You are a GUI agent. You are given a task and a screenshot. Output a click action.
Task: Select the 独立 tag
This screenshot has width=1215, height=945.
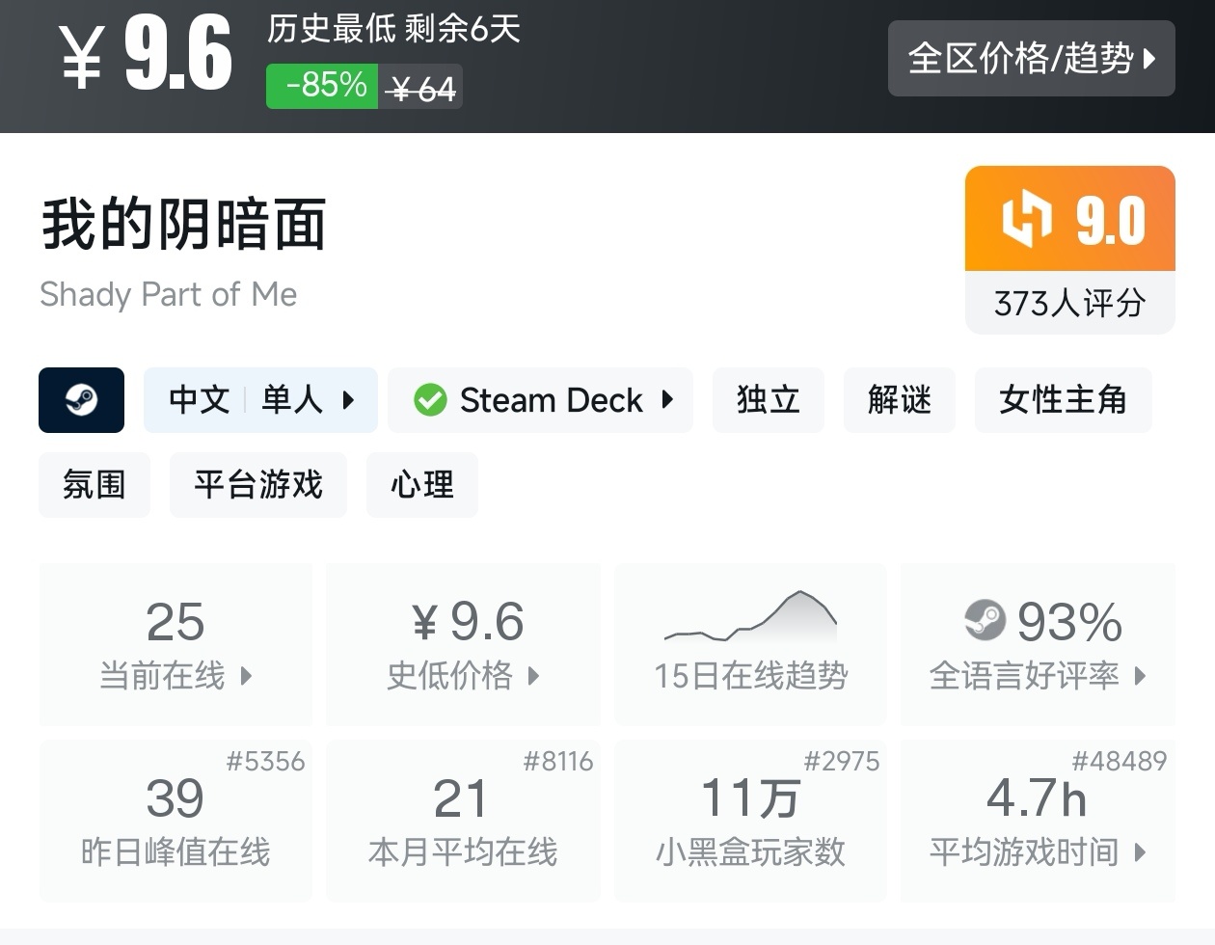pos(768,400)
